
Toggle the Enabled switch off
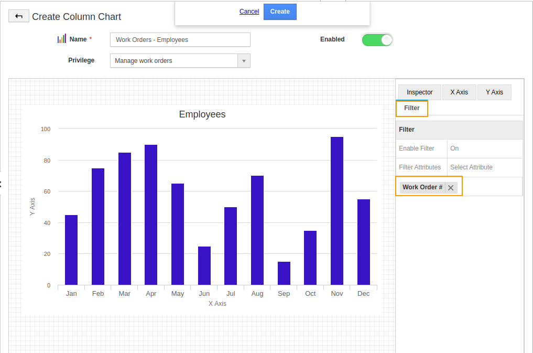tap(377, 40)
